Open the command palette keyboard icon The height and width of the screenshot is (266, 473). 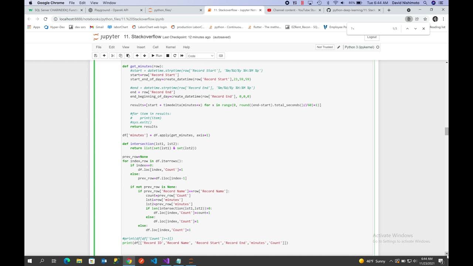(221, 55)
